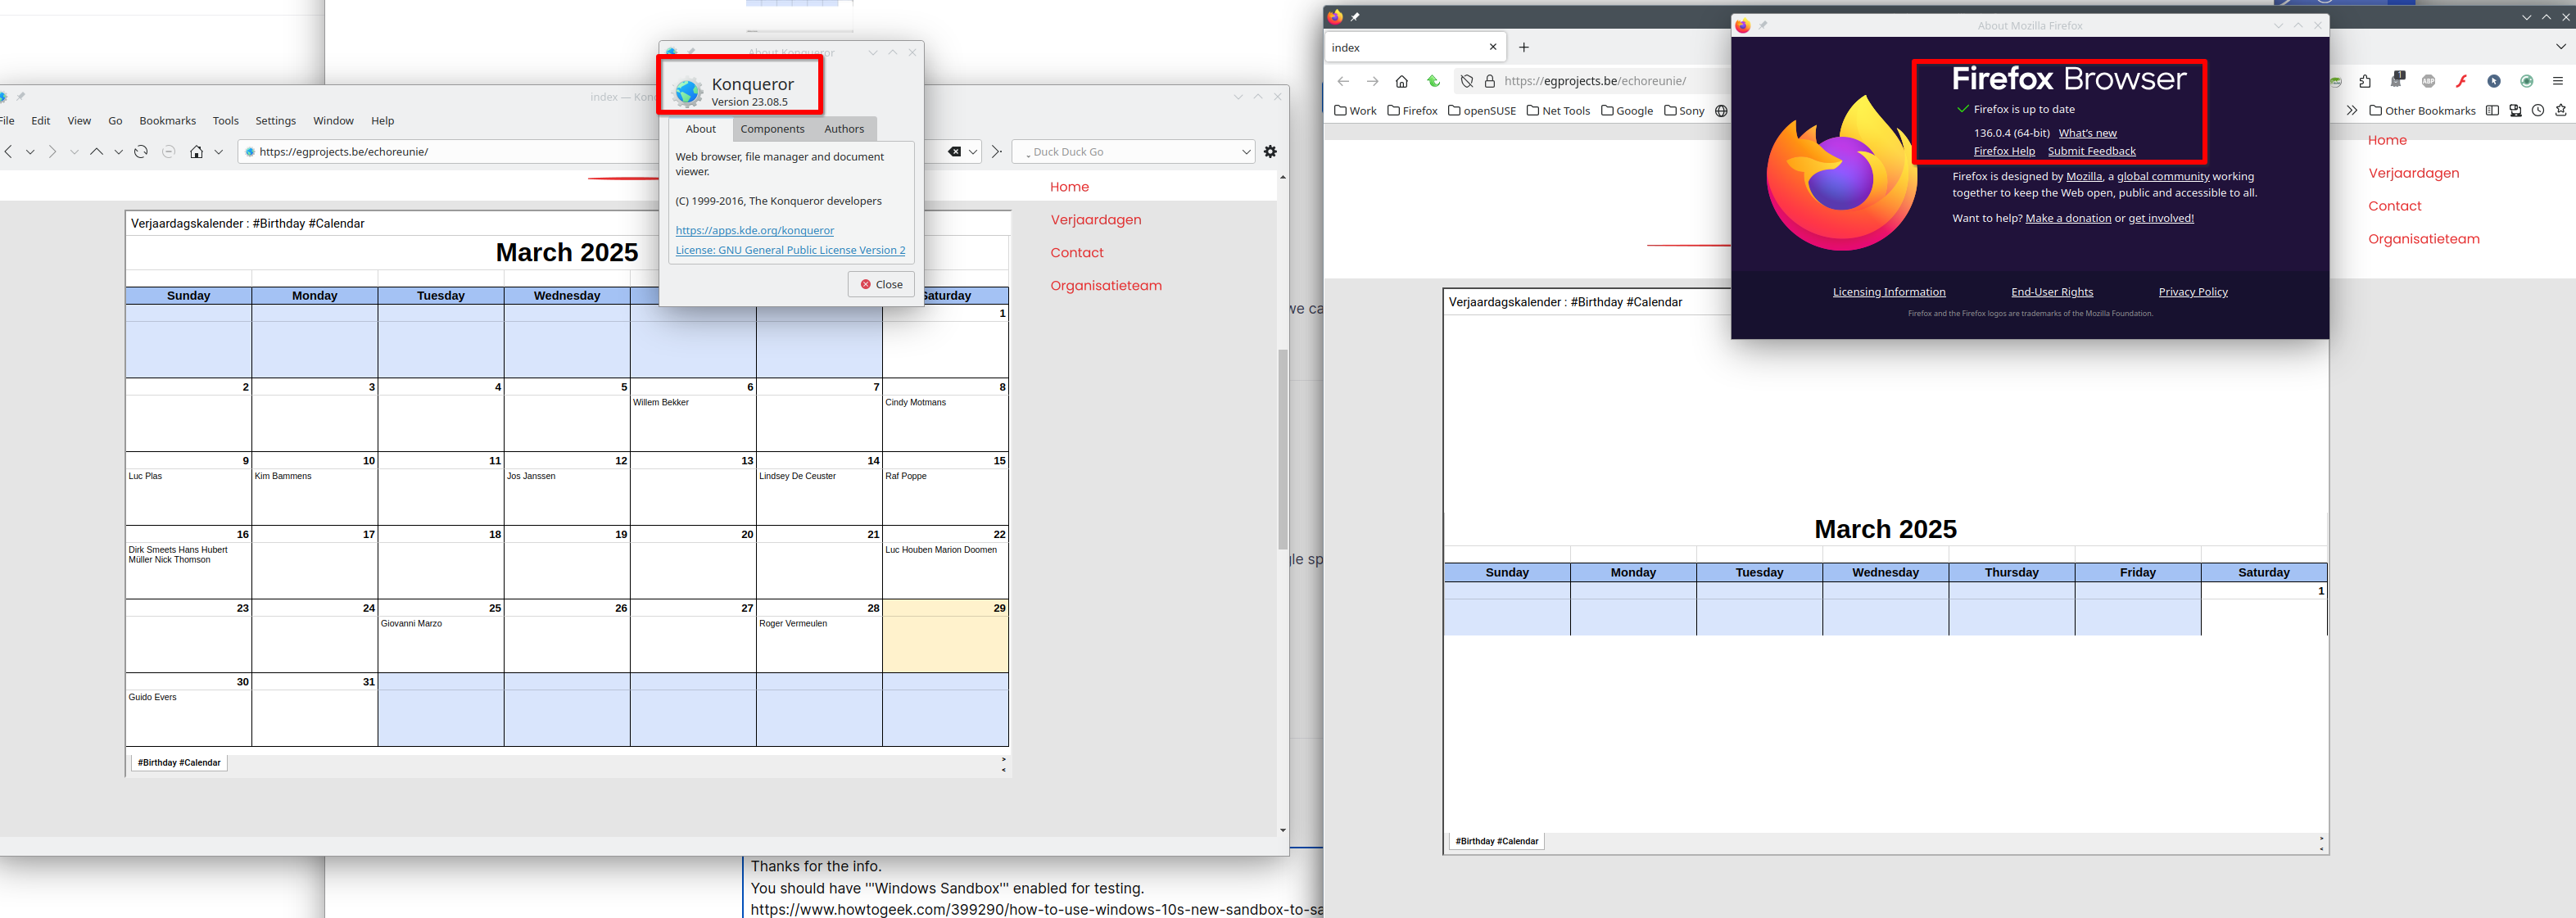The image size is (2576, 918).
Task: Click the blue circular cursor extension icon
Action: coord(2494,82)
